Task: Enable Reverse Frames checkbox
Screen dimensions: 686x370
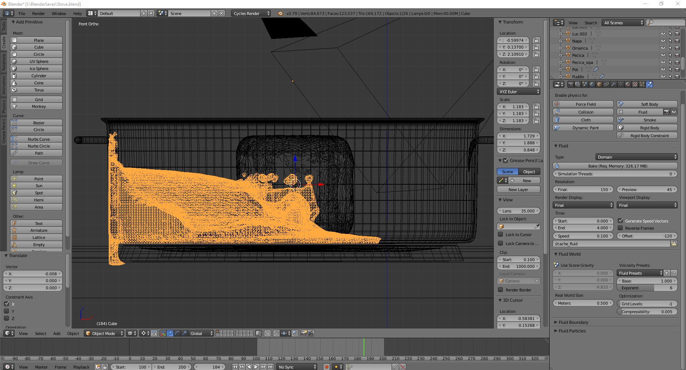Action: coord(621,228)
